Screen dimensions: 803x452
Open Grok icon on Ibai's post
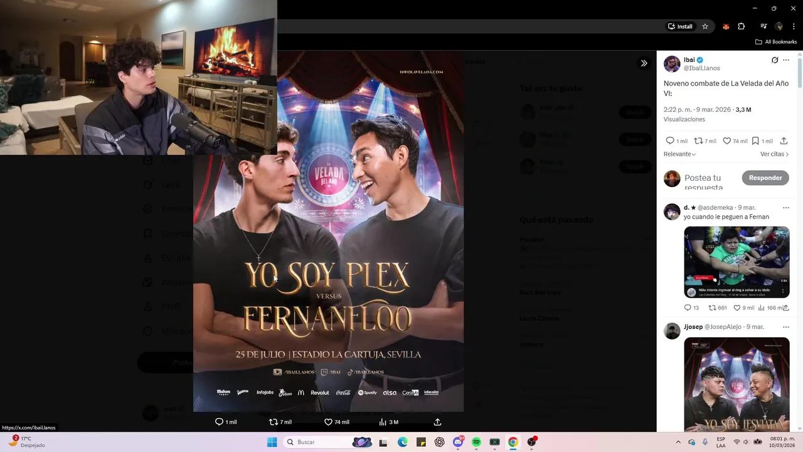pyautogui.click(x=775, y=60)
